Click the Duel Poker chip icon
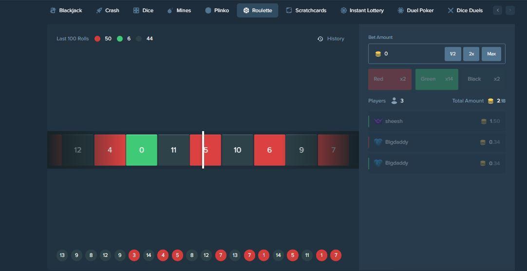Image resolution: width=527 pixels, height=271 pixels. [x=401, y=10]
